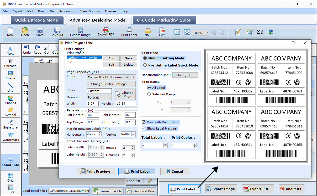Select the Barcode tool in sidebar
317x196 pixels.
(10, 63)
